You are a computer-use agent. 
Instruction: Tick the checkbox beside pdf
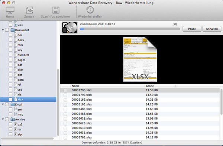(10, 65)
